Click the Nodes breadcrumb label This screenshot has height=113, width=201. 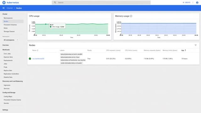pyautogui.click(x=19, y=8)
